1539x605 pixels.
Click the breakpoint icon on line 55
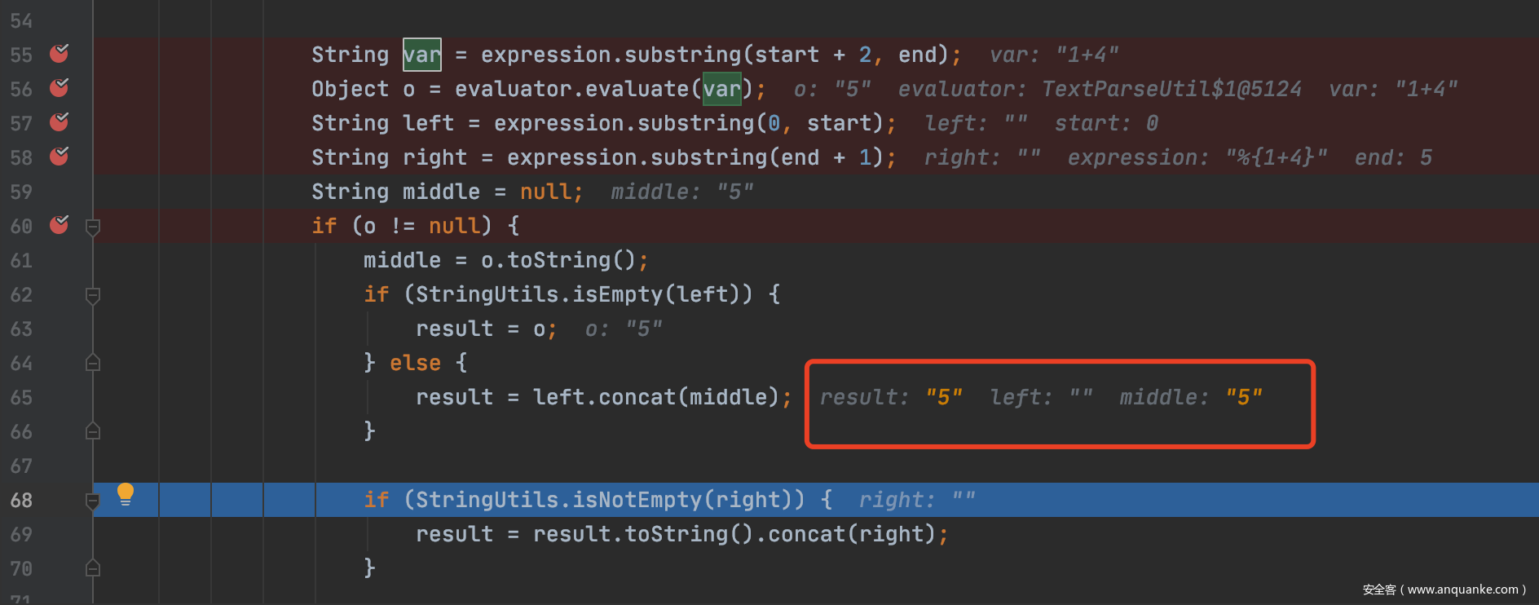[x=60, y=54]
